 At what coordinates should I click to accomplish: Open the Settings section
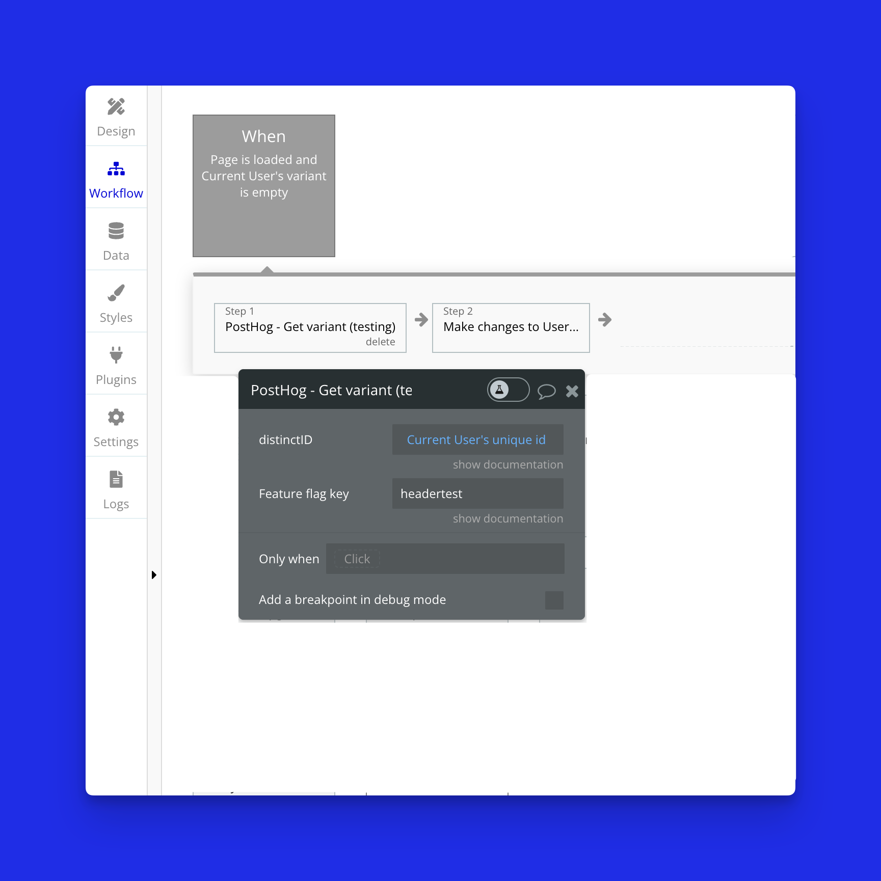tap(116, 426)
